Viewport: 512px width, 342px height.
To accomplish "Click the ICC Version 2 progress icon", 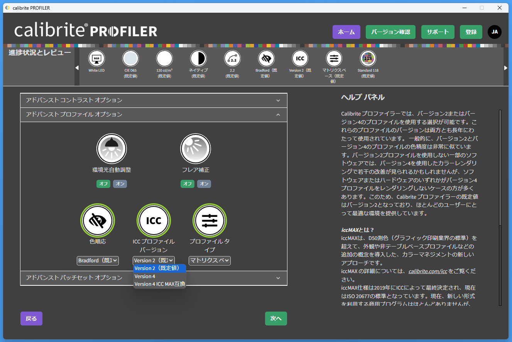I will (300, 59).
